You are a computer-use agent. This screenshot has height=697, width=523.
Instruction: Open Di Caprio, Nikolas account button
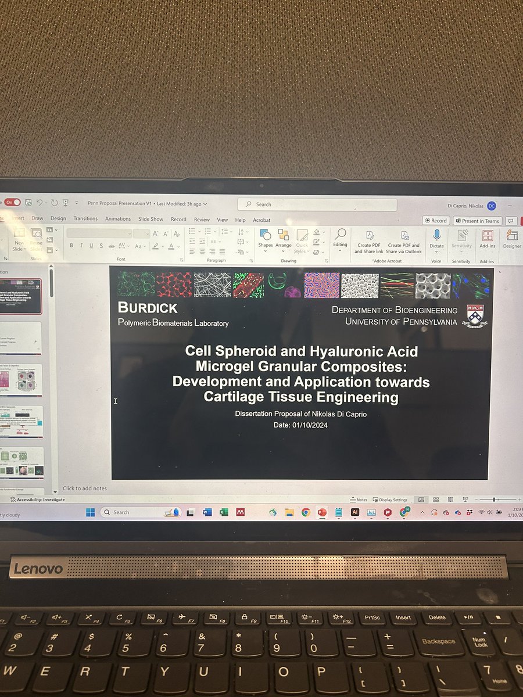tap(473, 206)
